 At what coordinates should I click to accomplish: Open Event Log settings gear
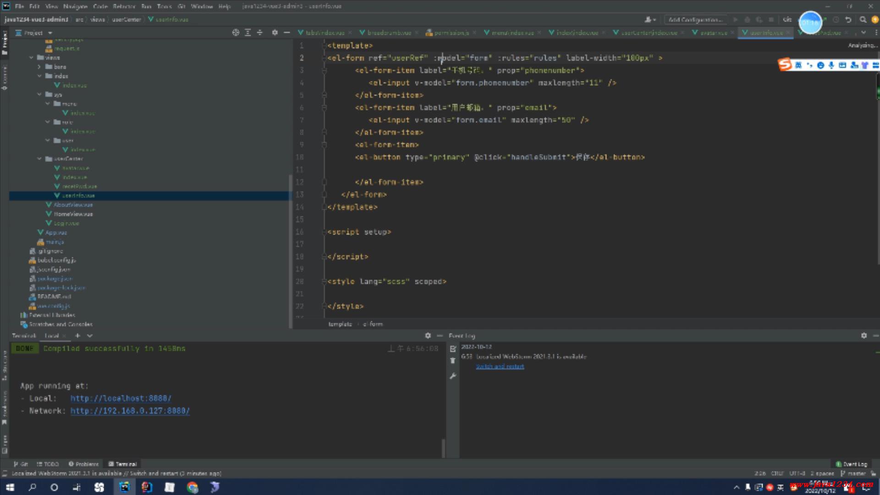coord(864,335)
